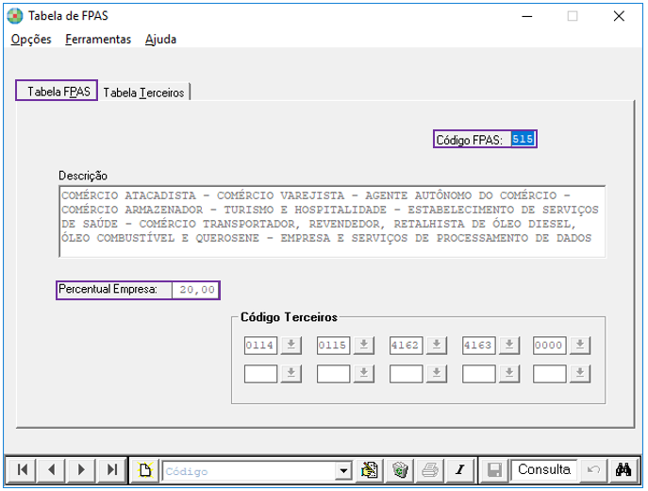Go to the first record
This screenshot has width=648, height=491.
point(22,470)
